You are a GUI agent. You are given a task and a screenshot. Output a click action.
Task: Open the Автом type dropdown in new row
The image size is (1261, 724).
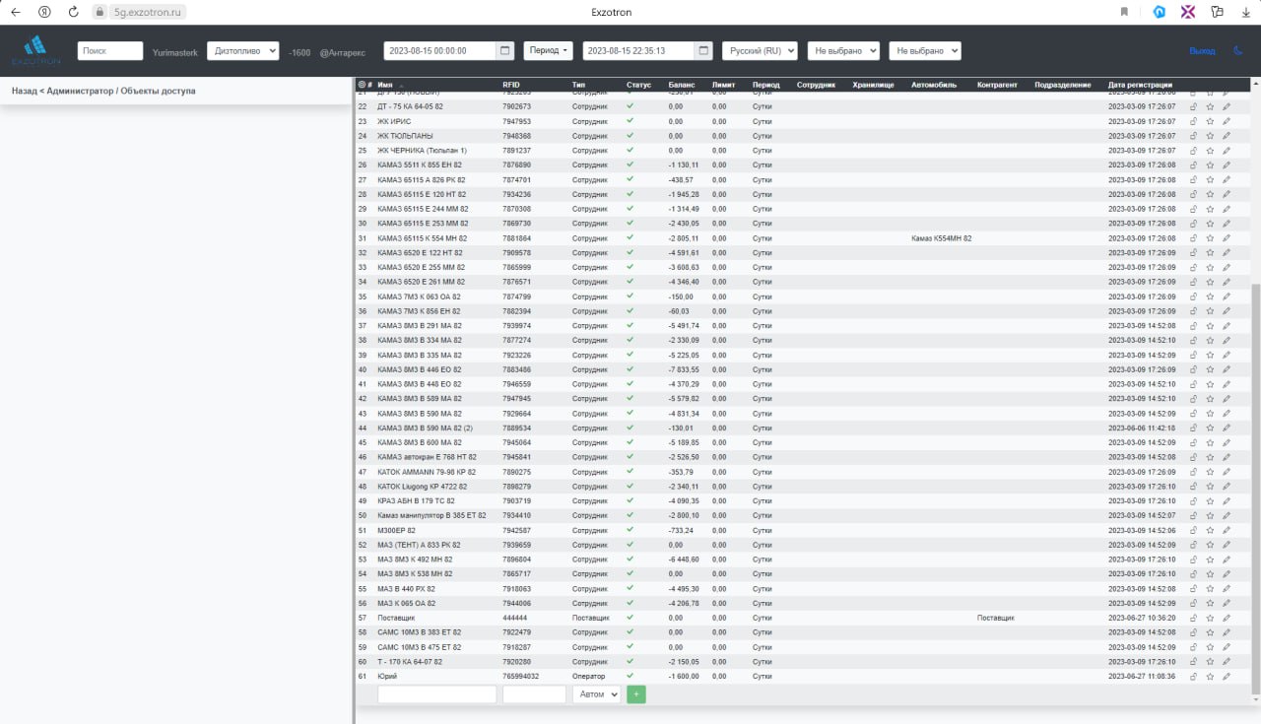[596, 694]
